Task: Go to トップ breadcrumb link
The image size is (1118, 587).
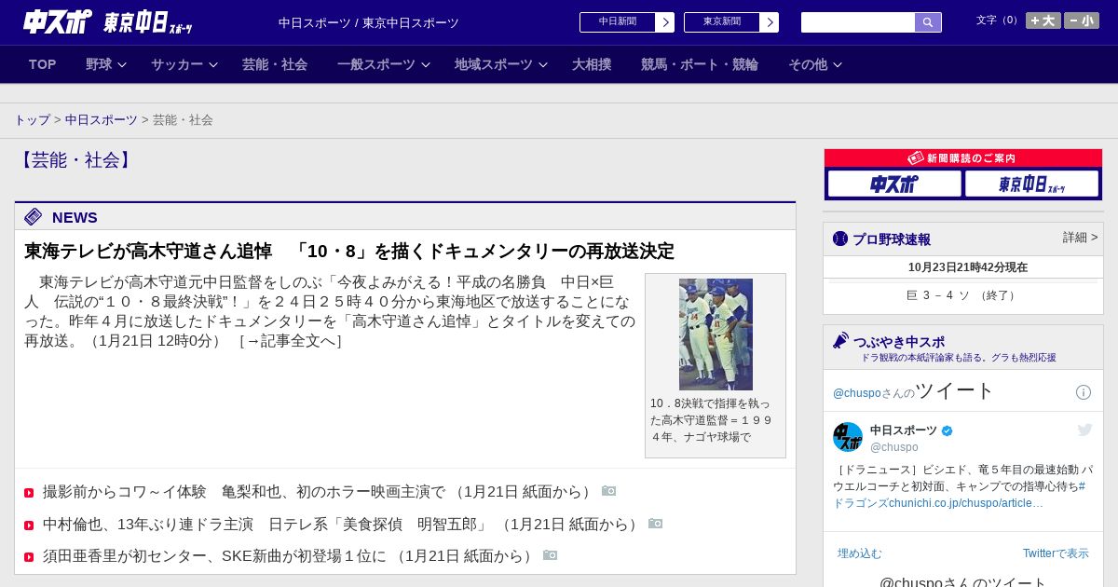Action: coord(33,120)
